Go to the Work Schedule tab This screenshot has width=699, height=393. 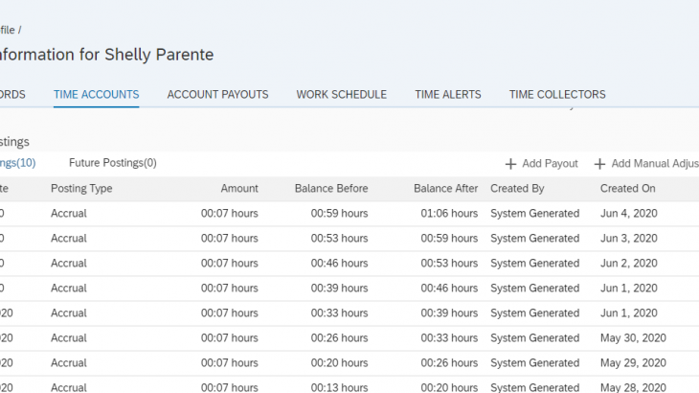[x=341, y=95]
